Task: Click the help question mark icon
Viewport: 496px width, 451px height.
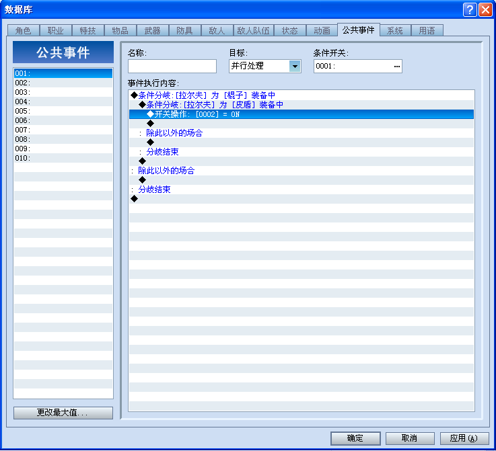Action: (x=470, y=10)
